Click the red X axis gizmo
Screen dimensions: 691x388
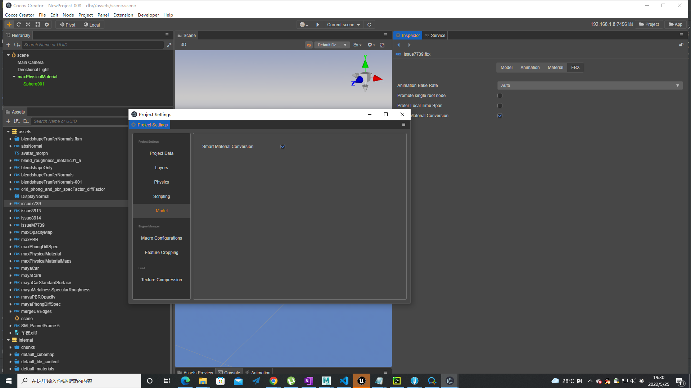378,78
